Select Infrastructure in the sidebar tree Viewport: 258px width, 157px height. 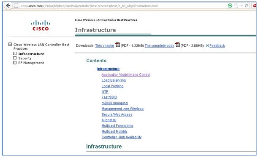click(31, 54)
